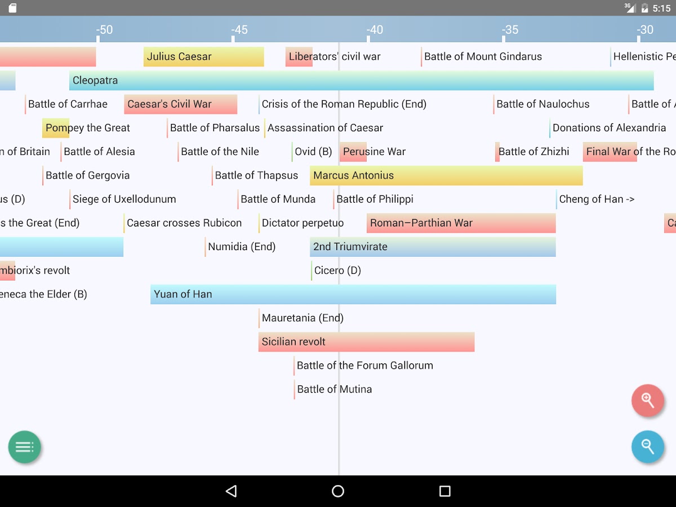Tap the -45 year mark on ruler

[239, 30]
